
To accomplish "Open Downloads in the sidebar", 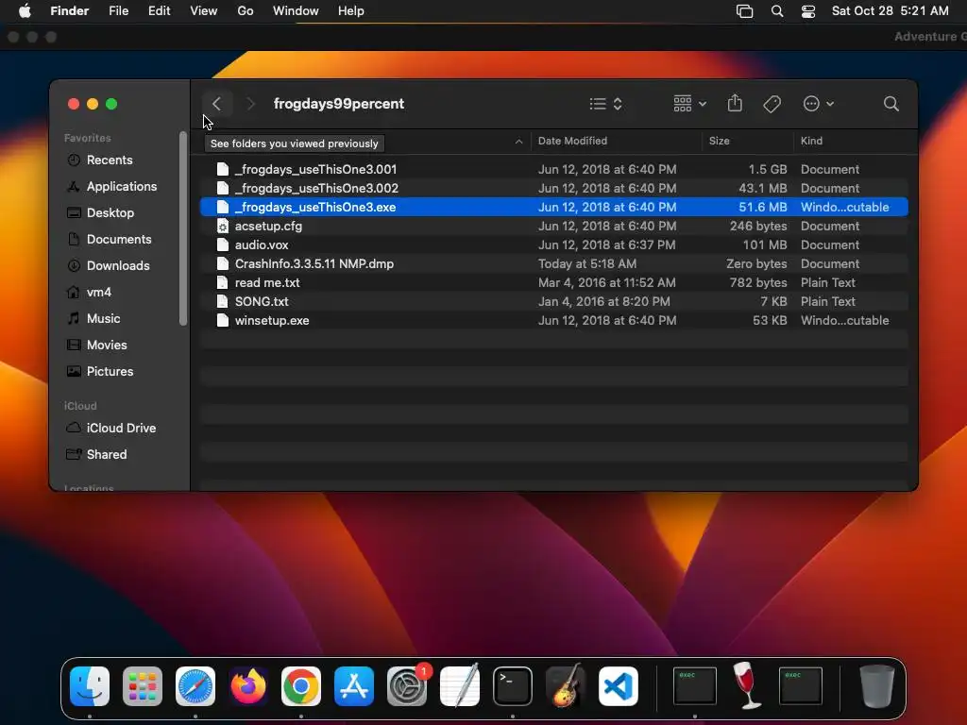I will coord(108,265).
